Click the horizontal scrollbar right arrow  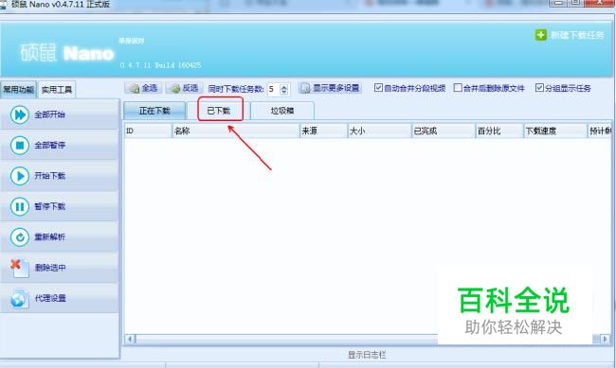[606, 339]
